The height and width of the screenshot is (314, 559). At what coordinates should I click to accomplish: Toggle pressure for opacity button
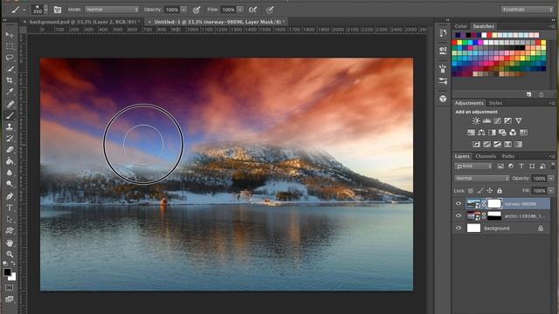(196, 10)
